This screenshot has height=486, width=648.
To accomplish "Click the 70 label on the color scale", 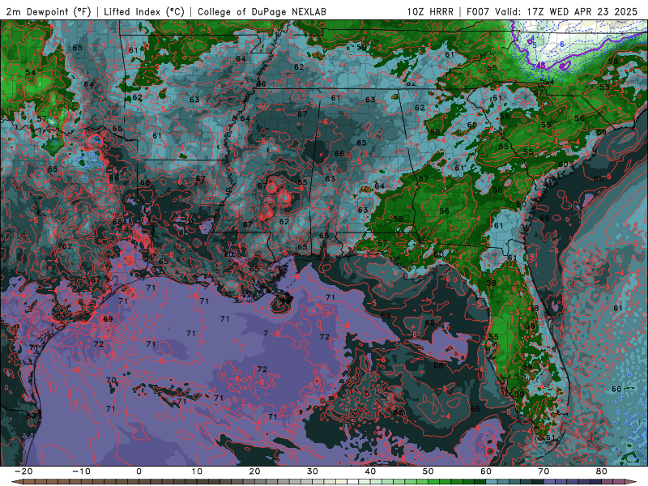I will tap(544, 471).
